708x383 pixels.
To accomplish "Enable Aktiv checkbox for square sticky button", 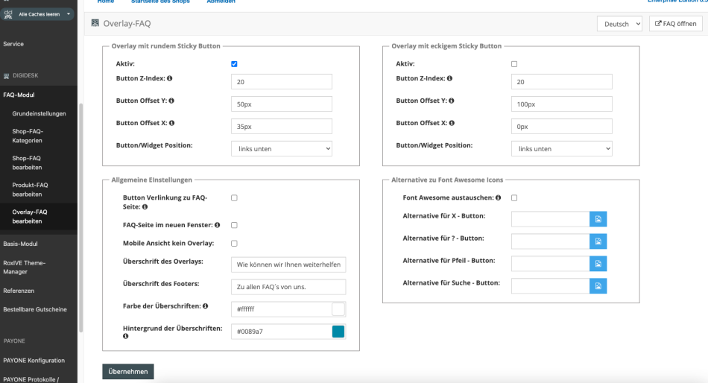I will [514, 64].
